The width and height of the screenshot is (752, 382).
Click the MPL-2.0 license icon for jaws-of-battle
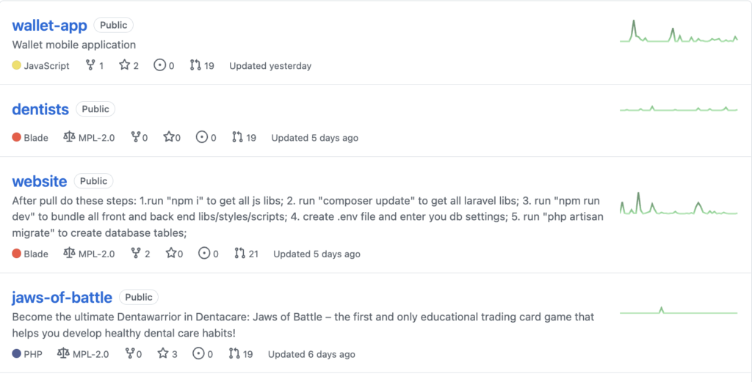(x=63, y=353)
